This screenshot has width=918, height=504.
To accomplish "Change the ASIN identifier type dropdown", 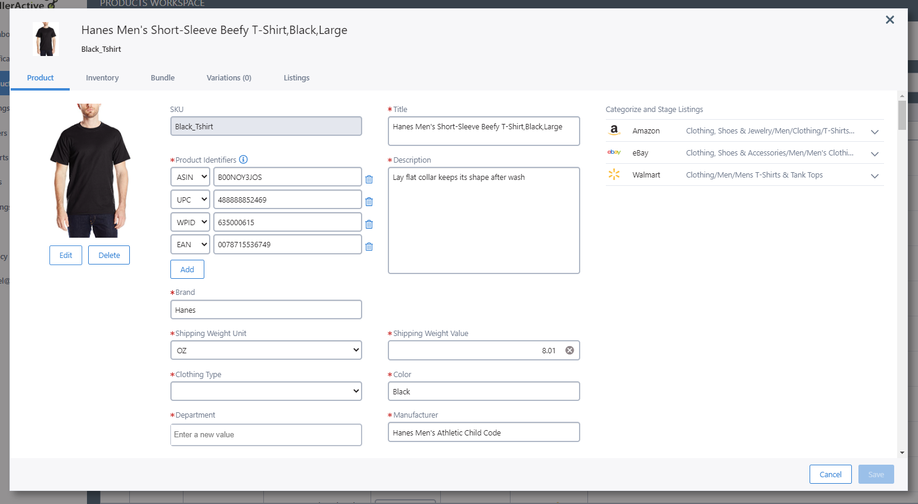I will tap(190, 177).
